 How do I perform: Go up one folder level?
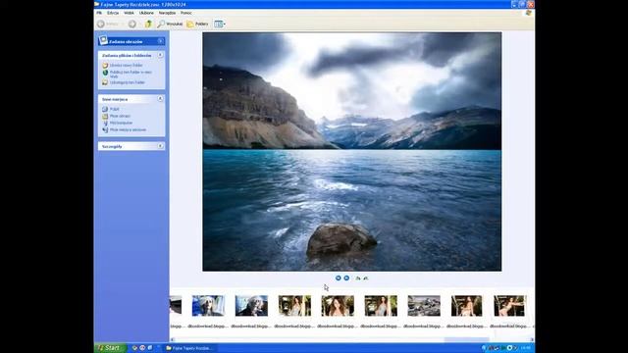pyautogui.click(x=148, y=24)
